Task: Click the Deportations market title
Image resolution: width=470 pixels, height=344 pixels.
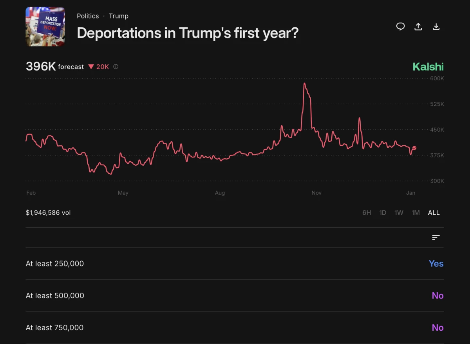Action: point(188,33)
